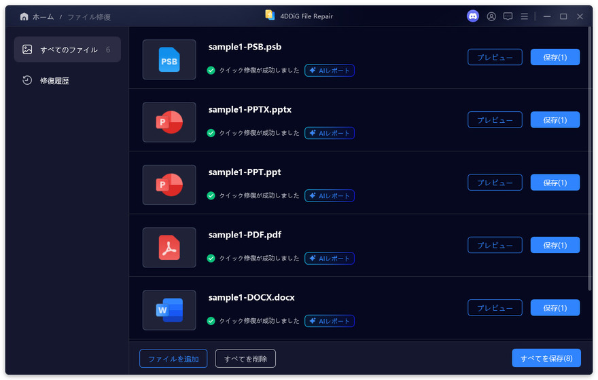Go to ホーム in the breadcrumb

[x=43, y=17]
